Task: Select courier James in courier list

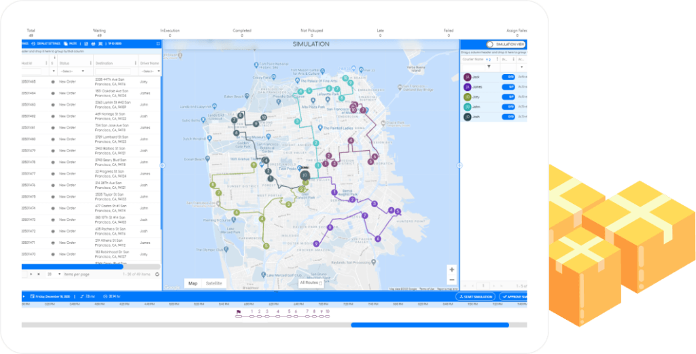Action: [494, 87]
